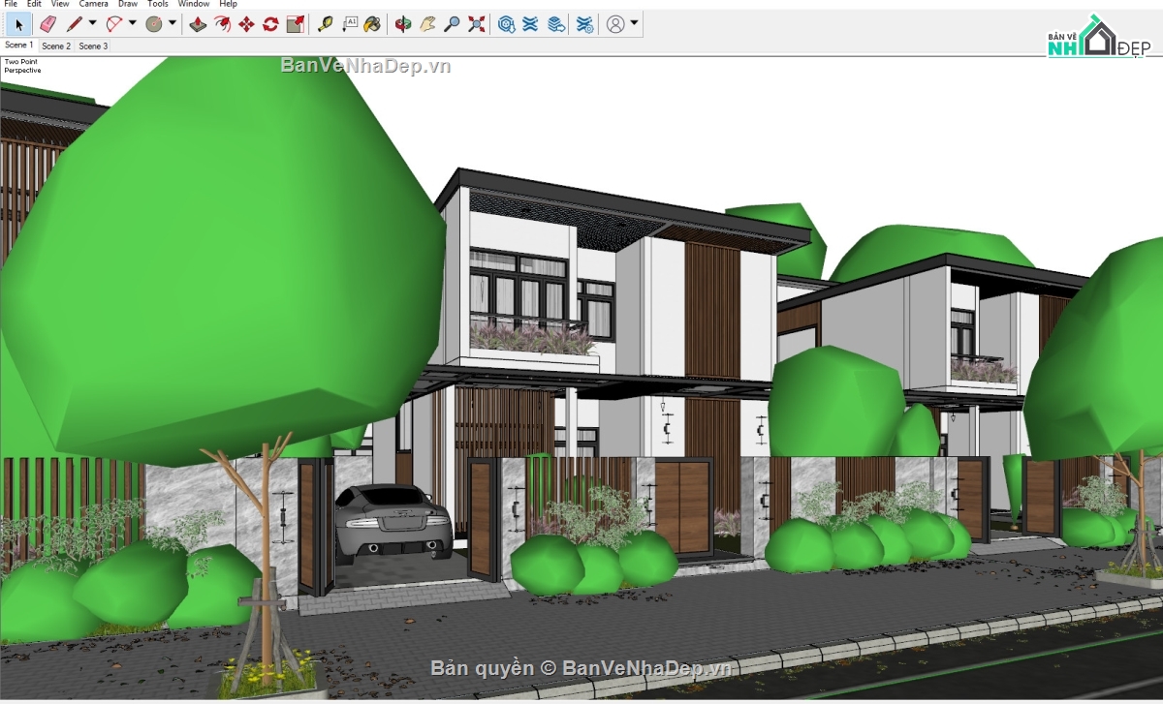1163x704 pixels.
Task: Open the Paint Bucket tool
Action: click(x=371, y=25)
